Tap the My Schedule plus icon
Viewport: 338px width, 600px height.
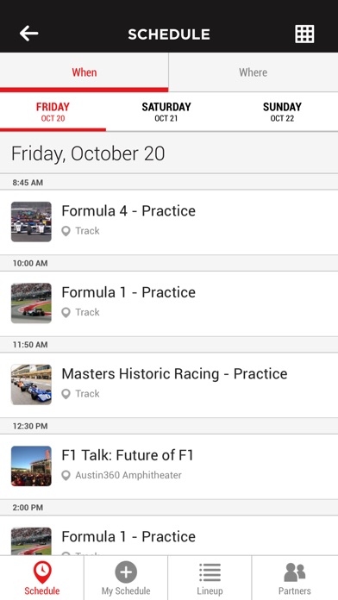126,572
